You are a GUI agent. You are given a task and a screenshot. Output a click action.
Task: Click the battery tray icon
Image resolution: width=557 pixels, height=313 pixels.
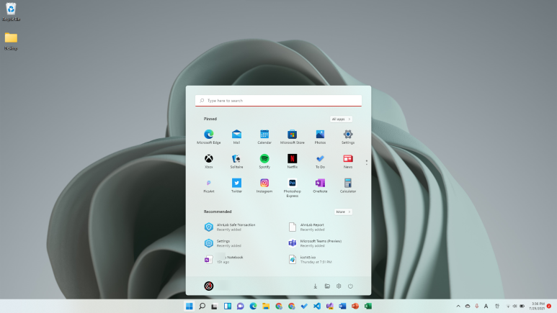pyautogui.click(x=522, y=306)
